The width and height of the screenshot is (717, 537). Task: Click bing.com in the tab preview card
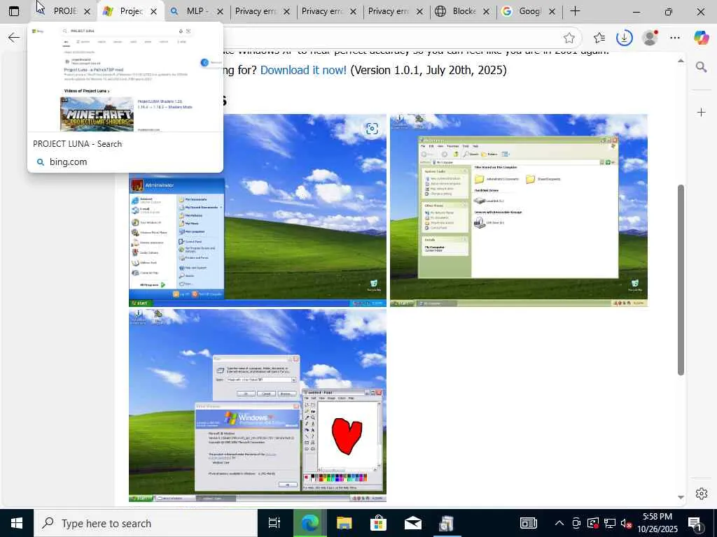[68, 162]
